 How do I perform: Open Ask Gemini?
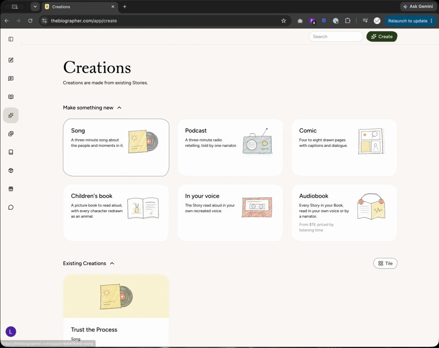(x=418, y=6)
